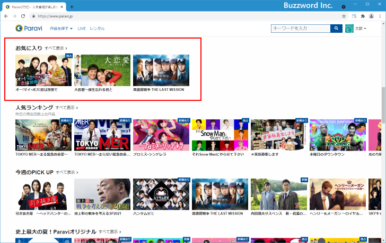Open 引き抜き屋 thumbnail in PICK UP
This screenshot has height=243, width=386.
[x=43, y=194]
